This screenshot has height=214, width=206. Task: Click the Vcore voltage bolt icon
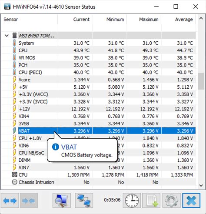pos(14,80)
